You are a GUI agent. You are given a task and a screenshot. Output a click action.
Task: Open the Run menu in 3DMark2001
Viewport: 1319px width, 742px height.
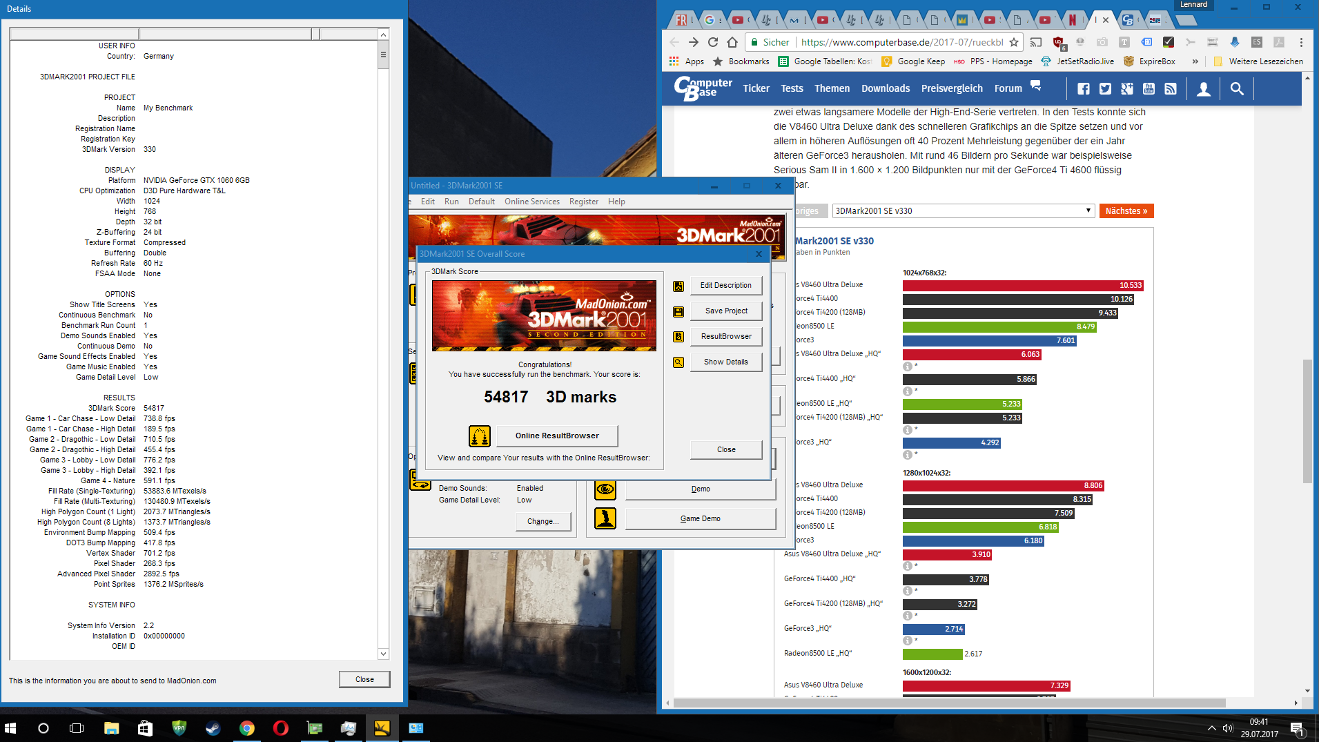click(451, 202)
